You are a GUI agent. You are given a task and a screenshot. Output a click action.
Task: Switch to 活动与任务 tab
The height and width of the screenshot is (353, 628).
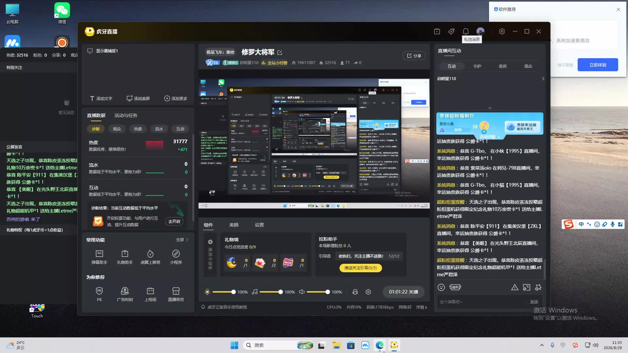tap(126, 115)
